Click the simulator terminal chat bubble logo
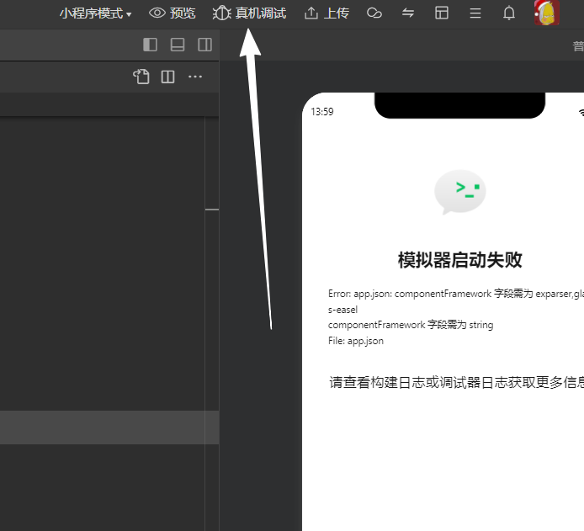This screenshot has height=531, width=584. coord(460,192)
